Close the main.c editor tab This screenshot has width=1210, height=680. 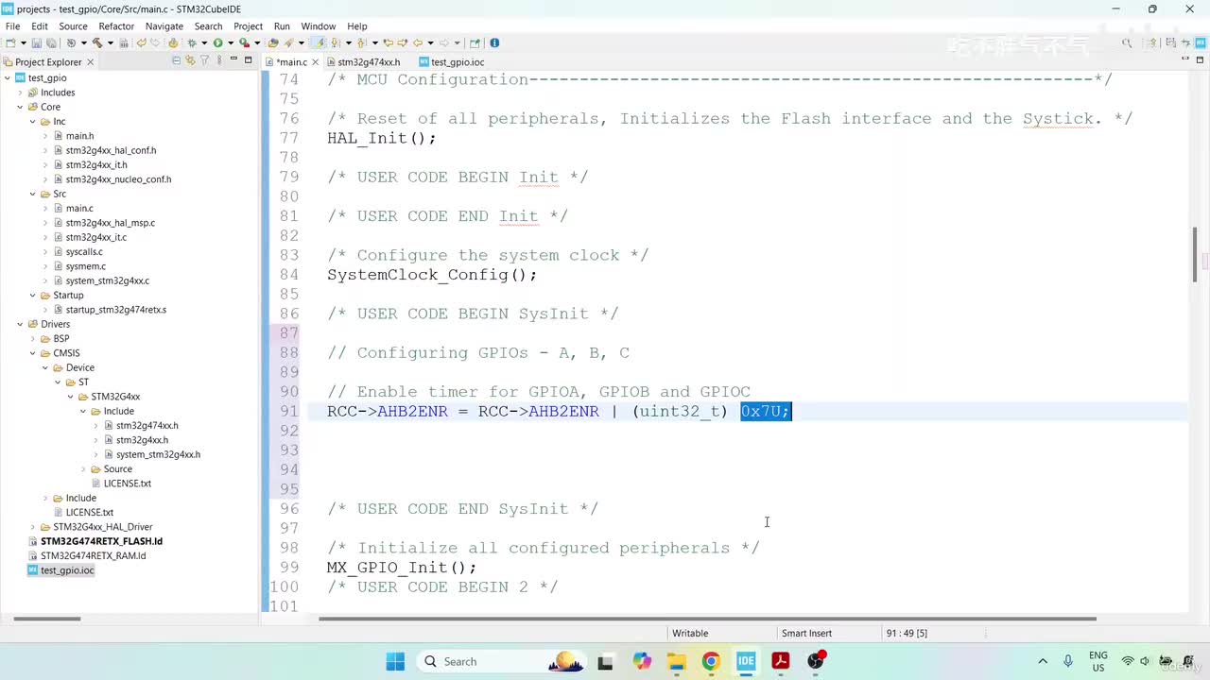pos(315,62)
